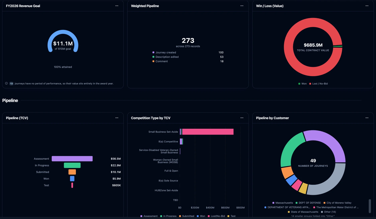Click the $22.9M In Progress value
This screenshot has width=376, height=219.
click(116, 165)
